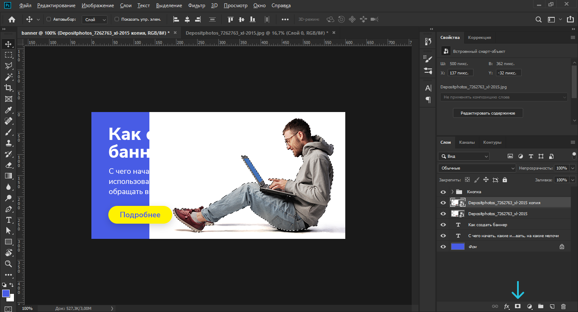Open Move tool preset picker arrow
Viewport: 578px width, 312px height.
[38, 19]
